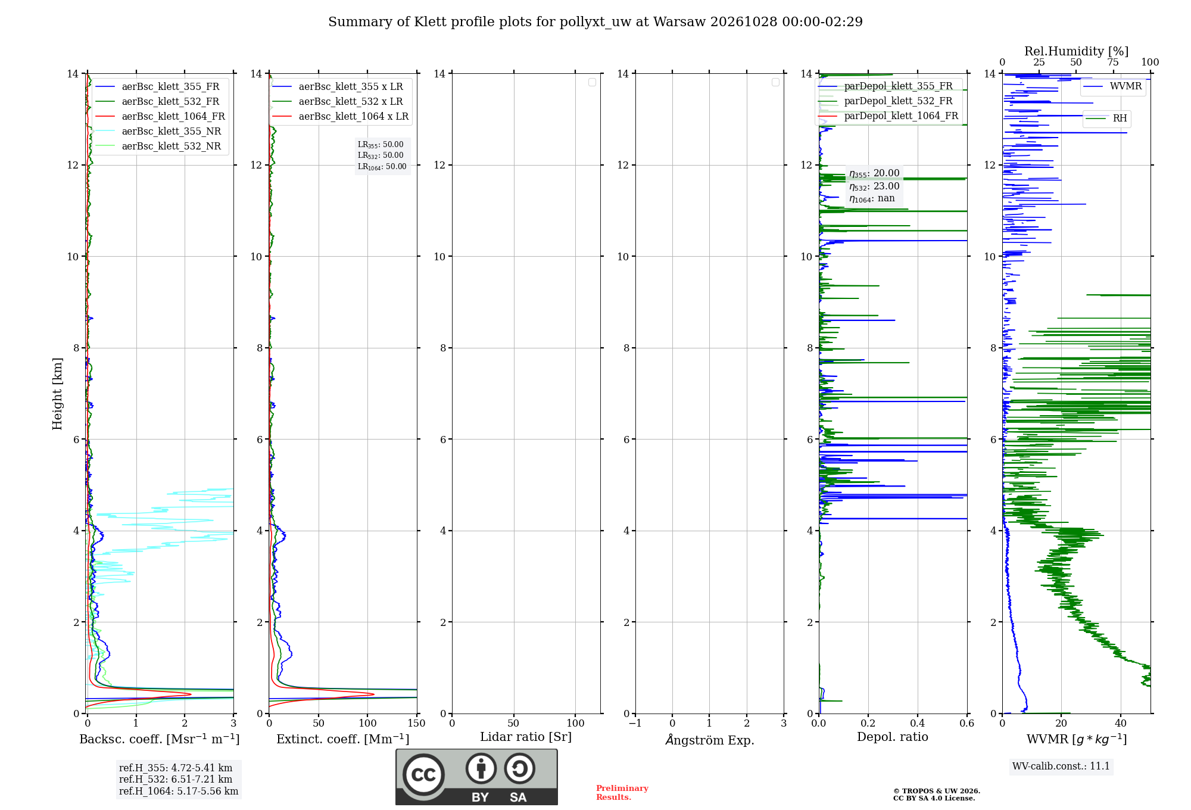Screen dimensions: 1191x810
Task: Click the WVMR legend entry
Action: pyautogui.click(x=1113, y=86)
